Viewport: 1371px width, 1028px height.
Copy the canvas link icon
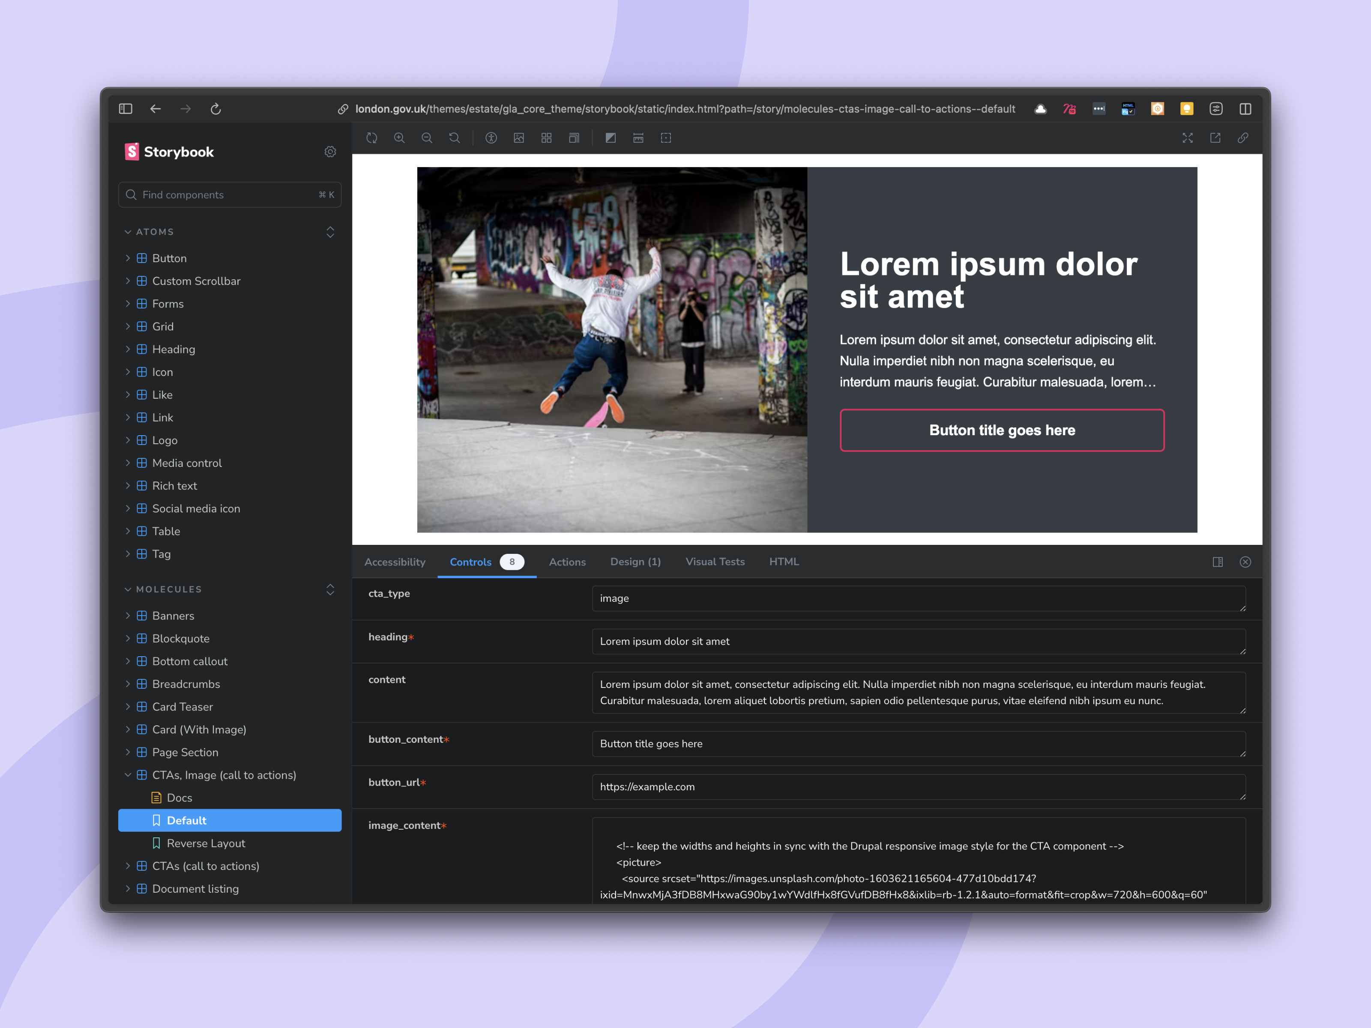[1243, 138]
